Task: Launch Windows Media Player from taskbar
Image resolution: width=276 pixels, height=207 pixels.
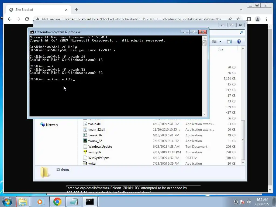Action: click(x=40, y=202)
